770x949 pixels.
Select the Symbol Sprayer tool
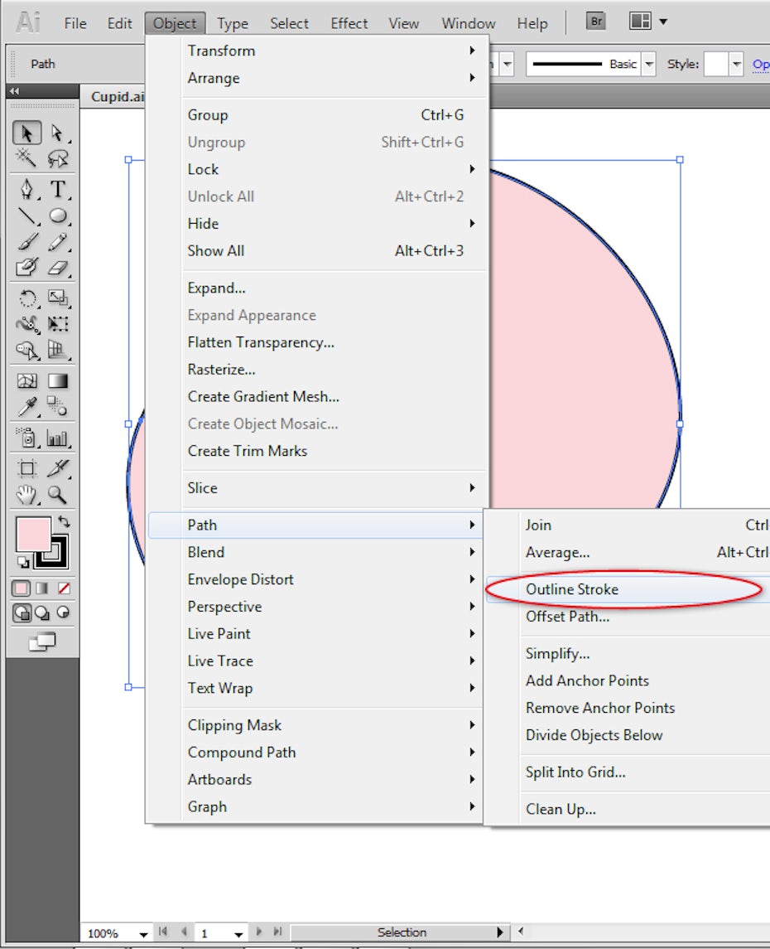pos(26,437)
